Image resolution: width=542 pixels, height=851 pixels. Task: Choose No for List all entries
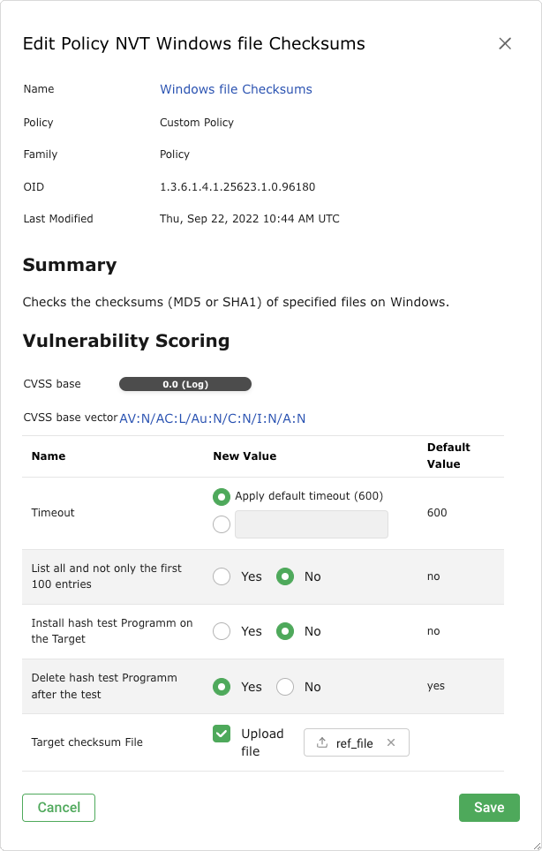[285, 576]
